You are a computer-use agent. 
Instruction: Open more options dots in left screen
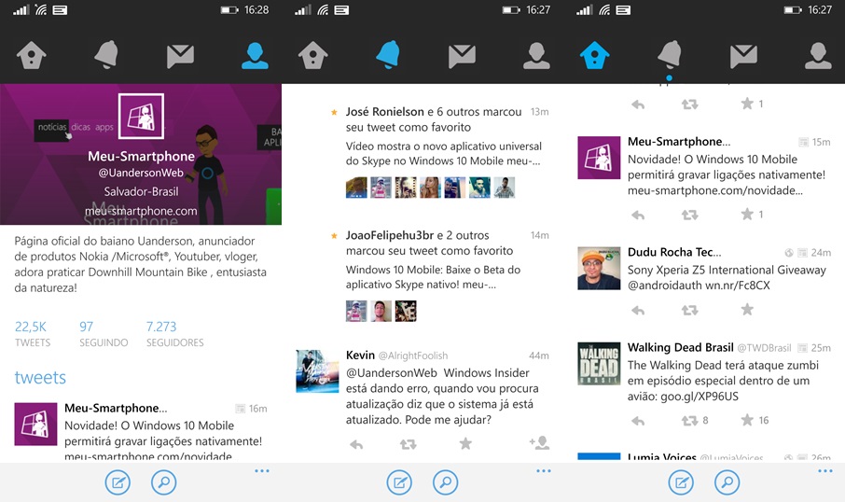tap(262, 471)
